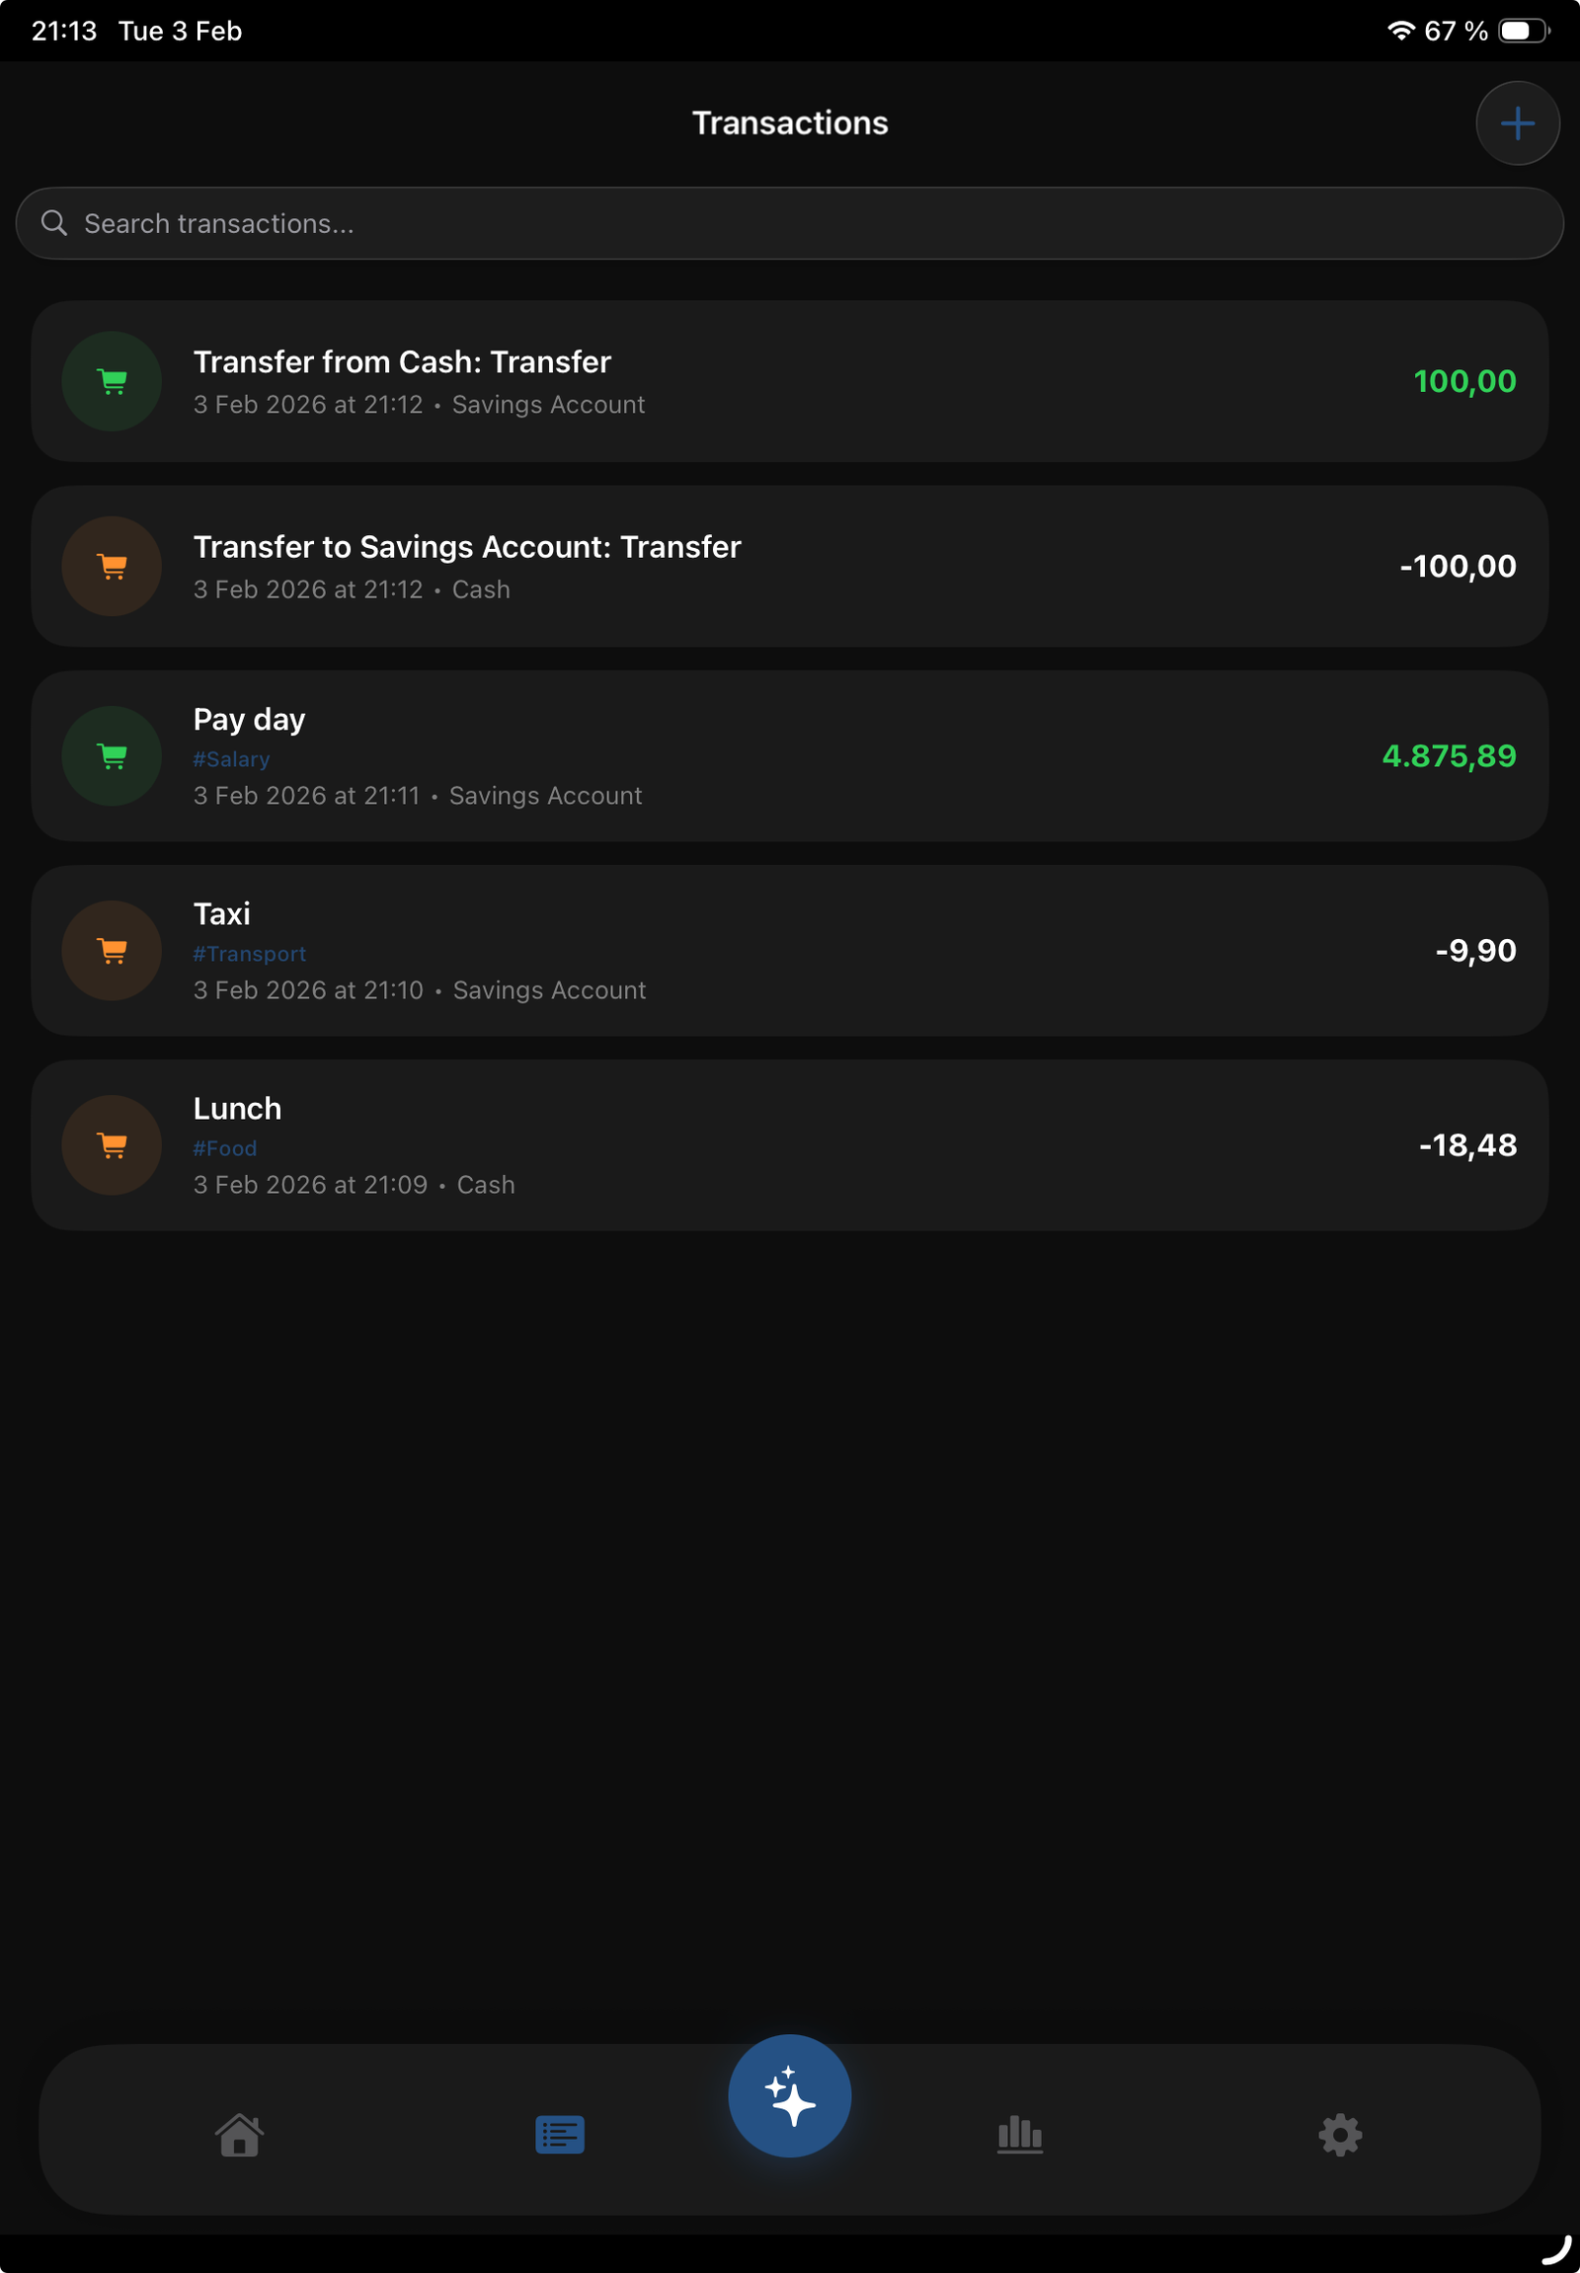Open settings via the gear icon
Viewport: 1580px width, 2273px height.
(1339, 2135)
